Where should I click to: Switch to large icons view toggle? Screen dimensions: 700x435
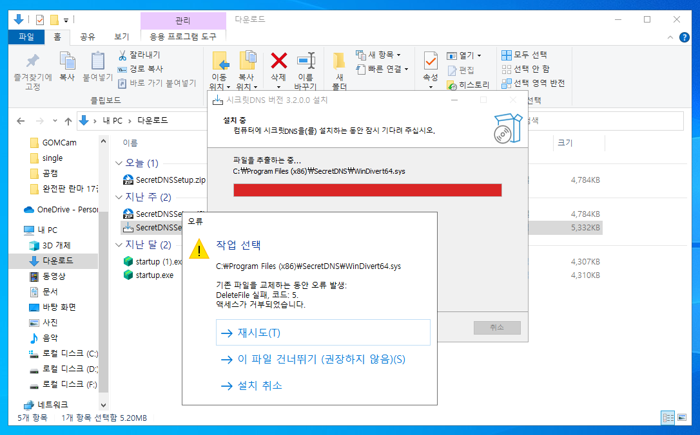pyautogui.click(x=683, y=418)
